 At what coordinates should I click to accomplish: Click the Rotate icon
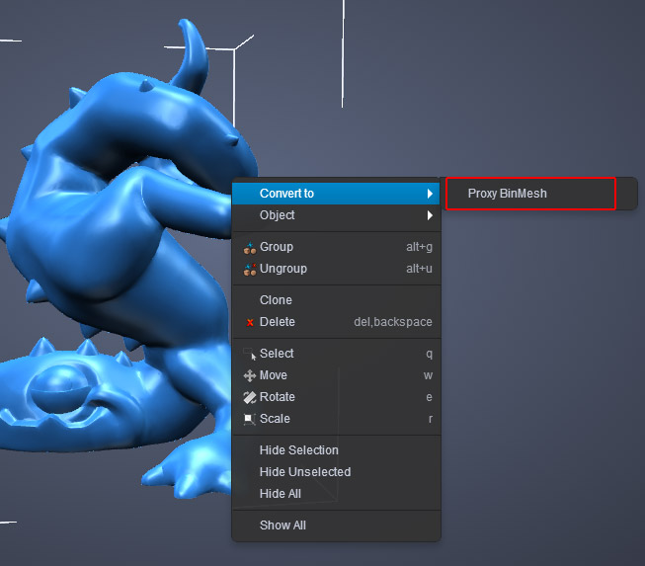[250, 397]
